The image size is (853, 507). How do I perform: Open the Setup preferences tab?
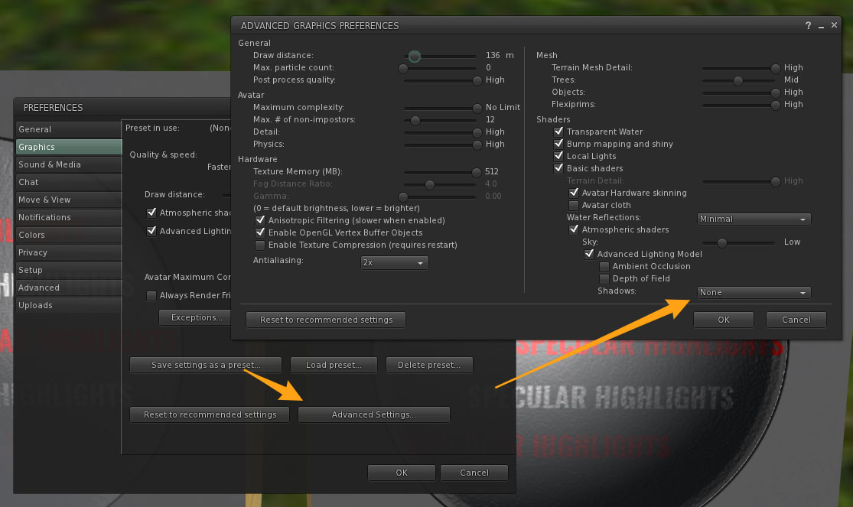(69, 270)
